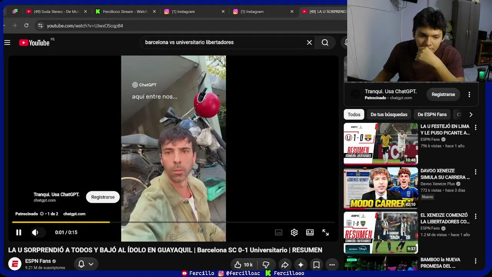Open the sparkle Ask icon below the video
Image resolution: width=492 pixels, height=277 pixels.
click(x=301, y=265)
